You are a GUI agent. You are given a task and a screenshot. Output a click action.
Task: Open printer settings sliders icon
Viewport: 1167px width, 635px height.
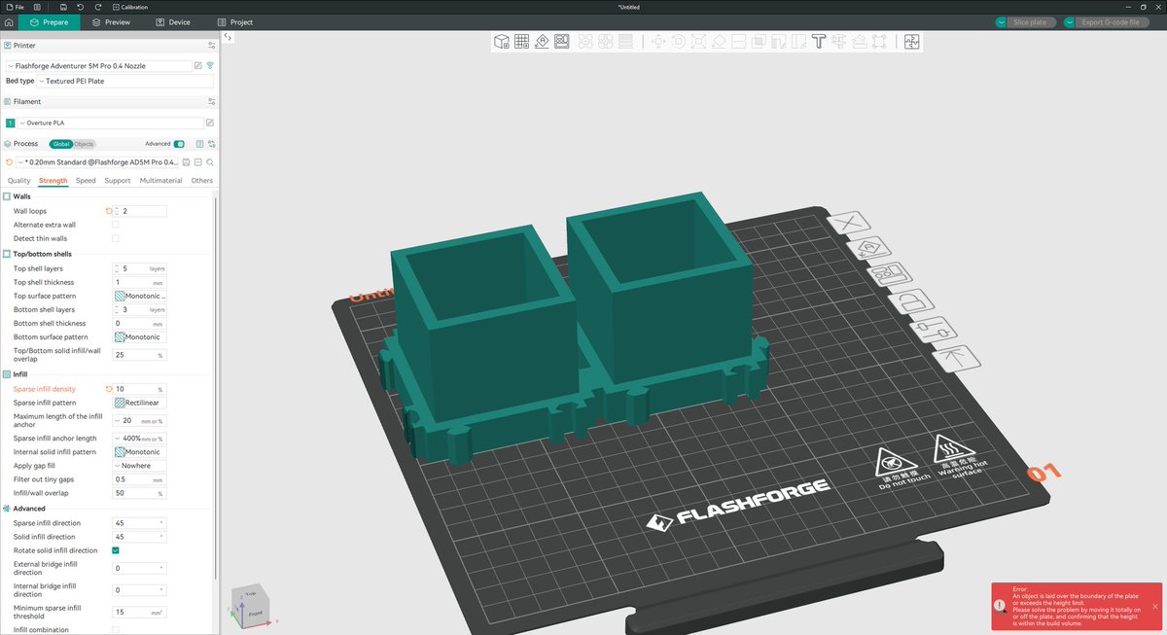click(x=211, y=46)
